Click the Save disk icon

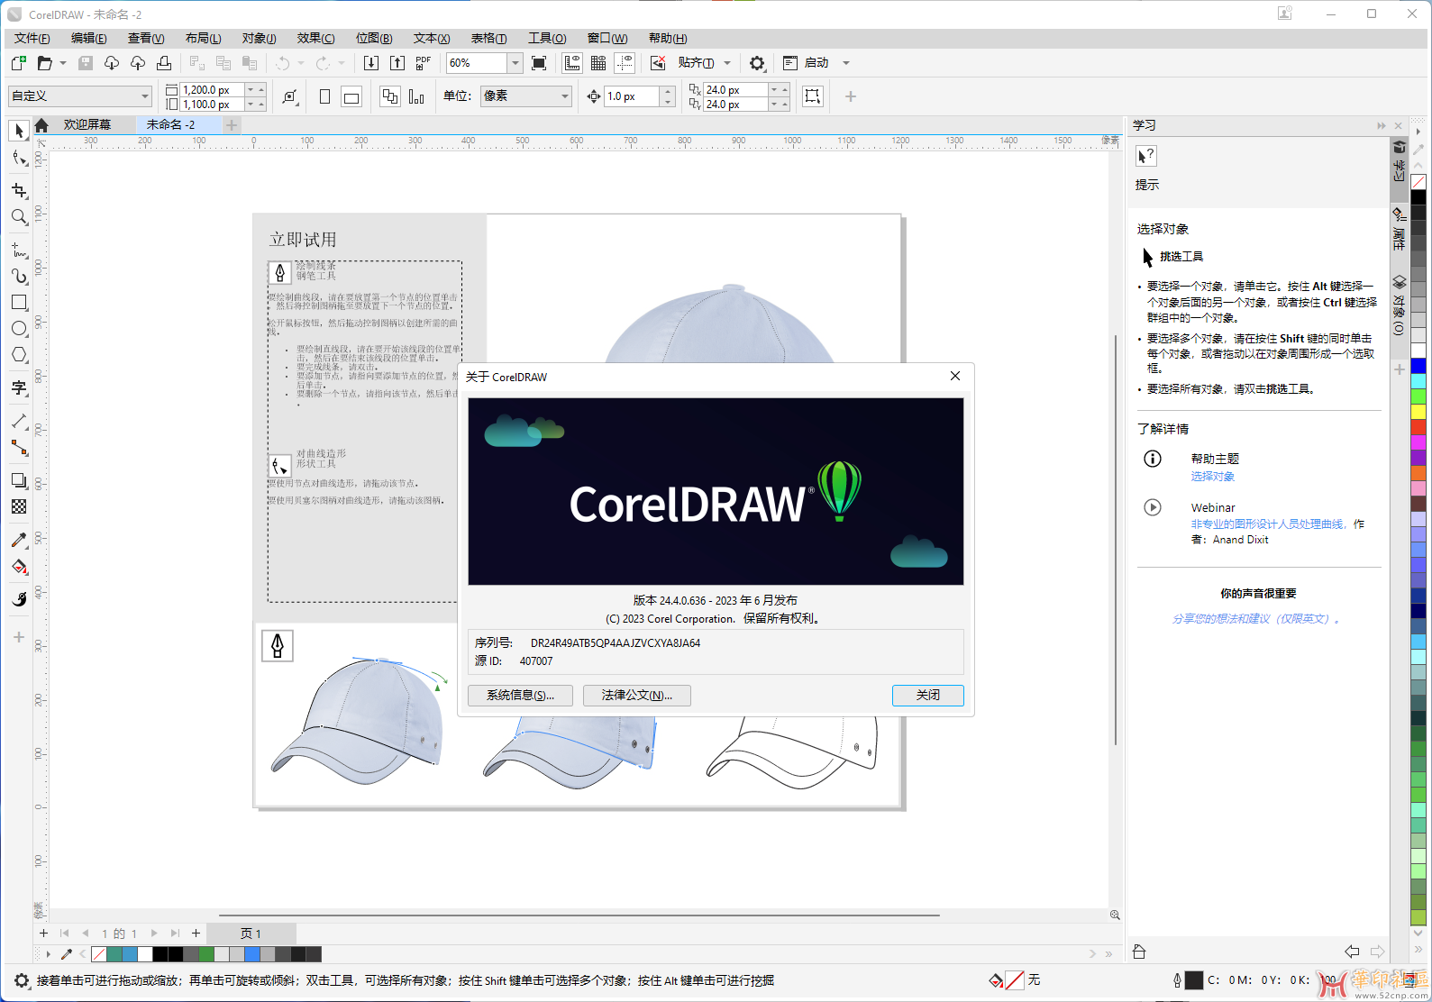coord(86,63)
